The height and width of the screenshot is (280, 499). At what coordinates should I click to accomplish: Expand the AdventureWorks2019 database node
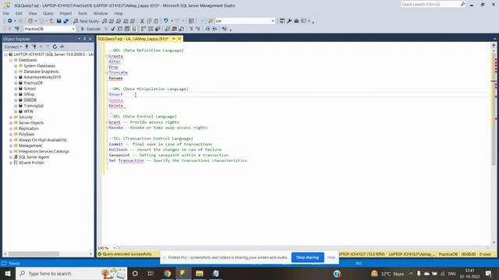pyautogui.click(x=16, y=77)
